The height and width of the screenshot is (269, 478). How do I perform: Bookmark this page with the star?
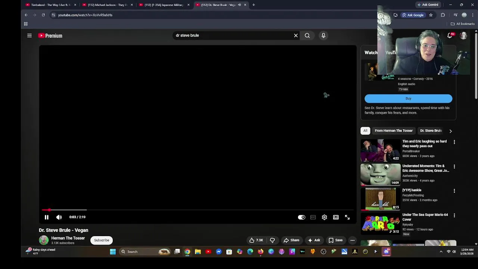tap(431, 15)
